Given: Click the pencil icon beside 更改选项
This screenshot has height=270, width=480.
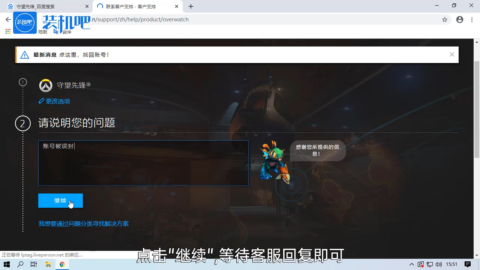Looking at the screenshot, I should [x=41, y=101].
